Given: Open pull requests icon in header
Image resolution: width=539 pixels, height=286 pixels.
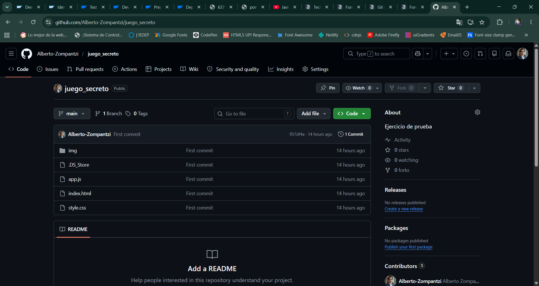Looking at the screenshot, I should point(480,54).
